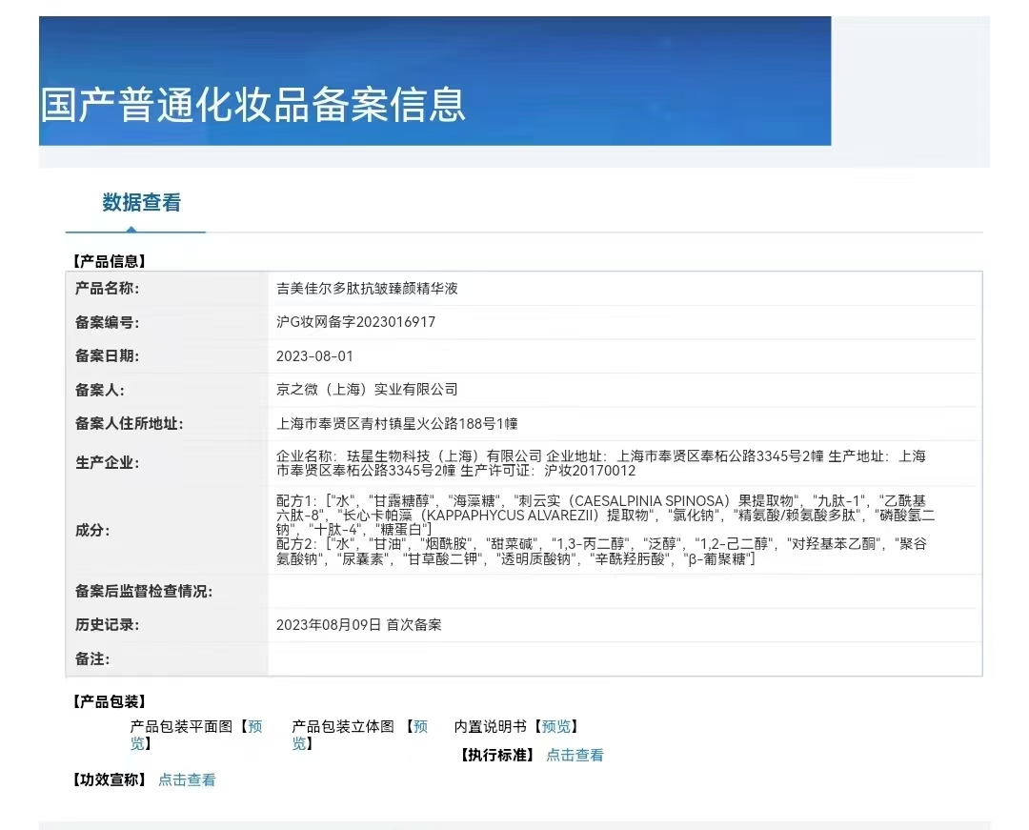Switch to the 数据查看 tab
1029x830 pixels.
pos(141,203)
